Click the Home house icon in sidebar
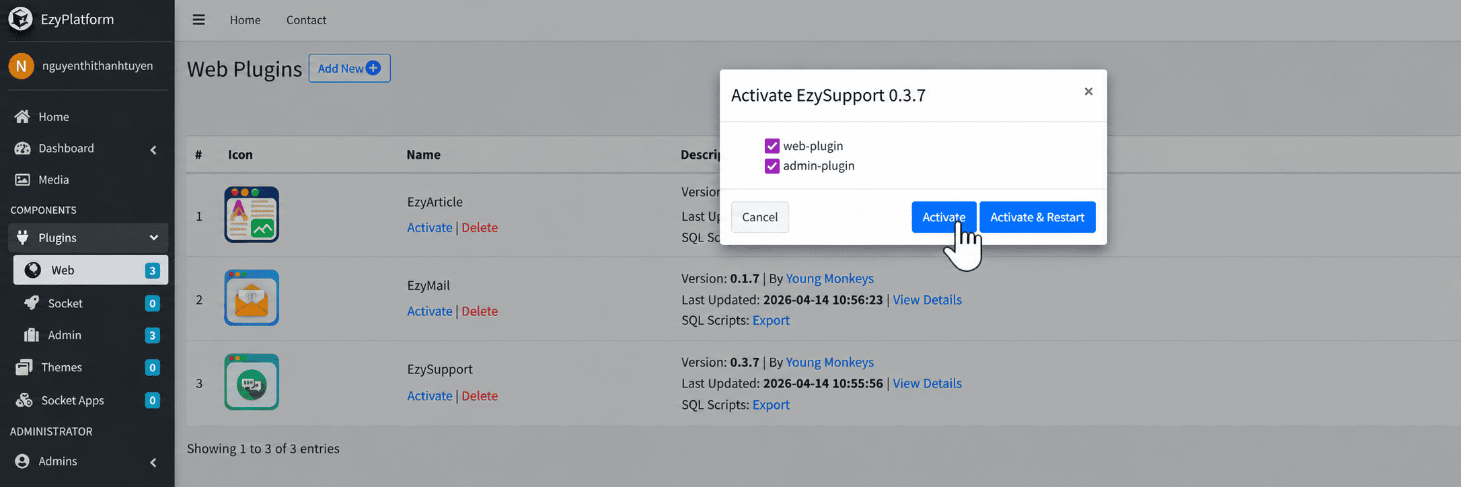Viewport: 1461px width, 487px height. 22,117
